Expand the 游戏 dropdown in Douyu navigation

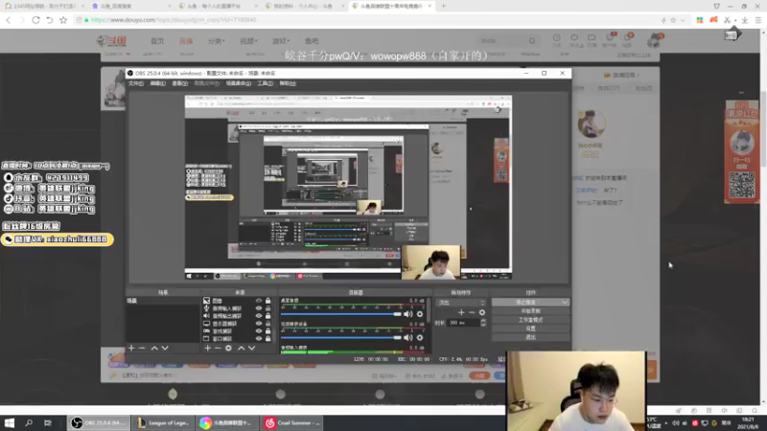281,41
